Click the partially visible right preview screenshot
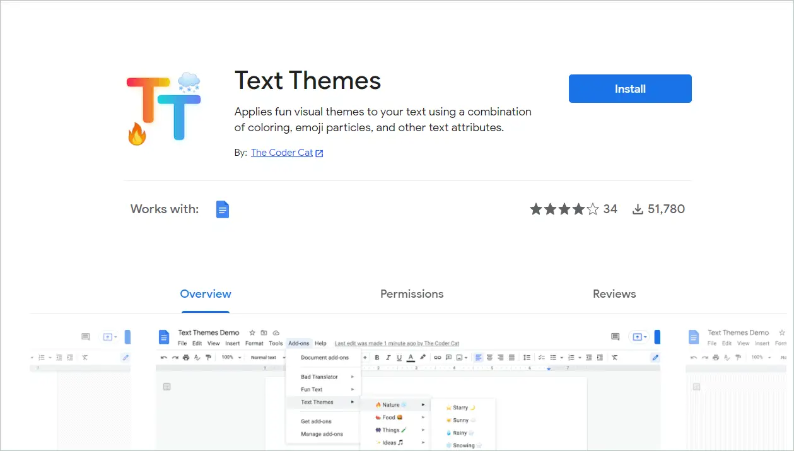Viewport: 794px width, 451px height. point(738,391)
